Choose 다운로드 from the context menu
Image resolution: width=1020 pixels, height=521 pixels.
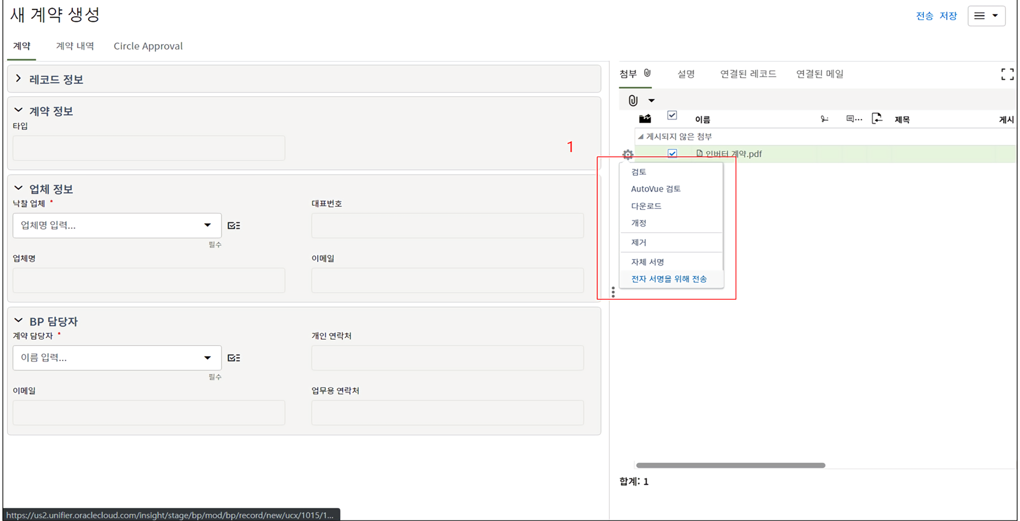[x=646, y=206]
